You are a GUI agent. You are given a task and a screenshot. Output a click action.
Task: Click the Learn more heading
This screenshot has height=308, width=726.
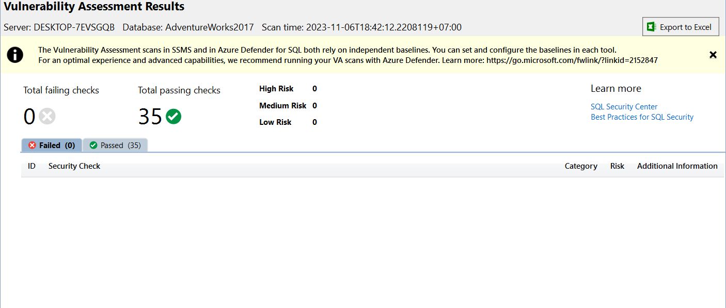click(615, 89)
